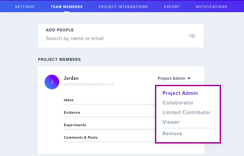Click Remove in the role menu
244x156 pixels.
172,134
